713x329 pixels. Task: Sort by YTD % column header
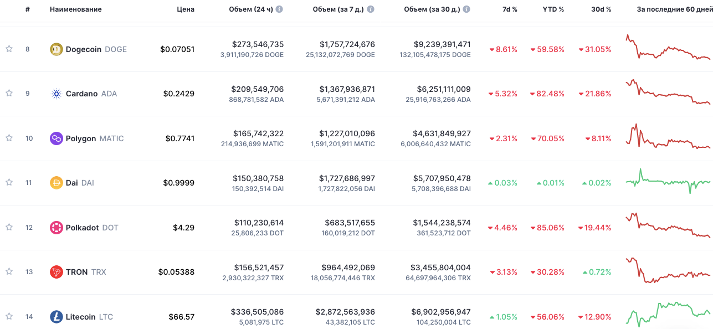tap(553, 9)
